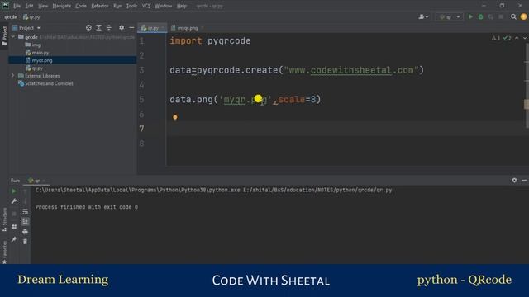Open the File menu
529x297 pixels.
click(x=17, y=6)
